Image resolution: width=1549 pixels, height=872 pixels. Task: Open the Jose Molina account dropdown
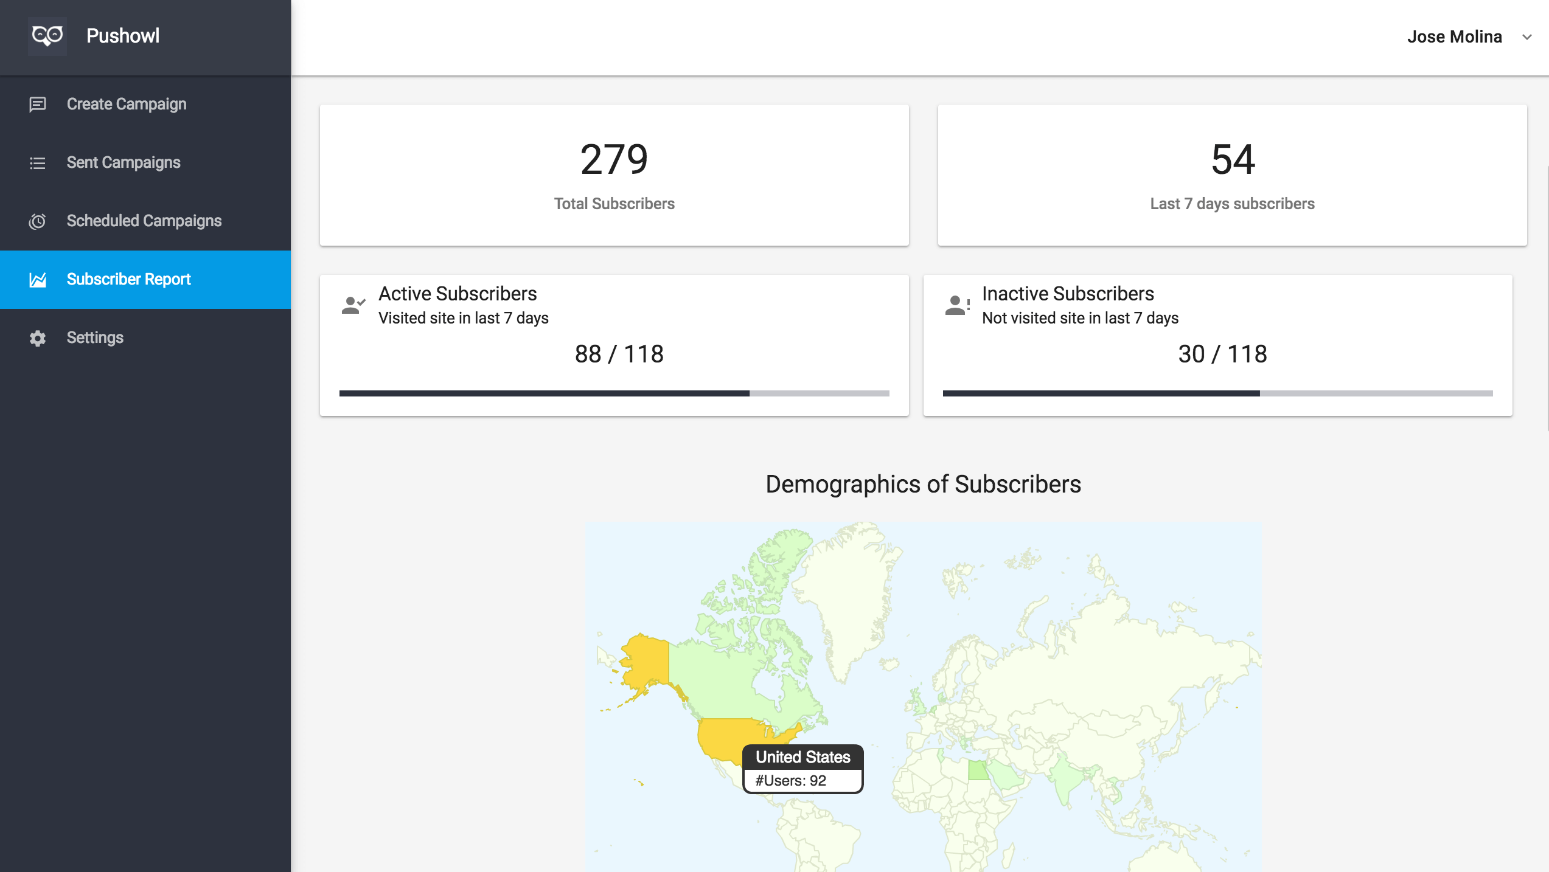tap(1454, 37)
